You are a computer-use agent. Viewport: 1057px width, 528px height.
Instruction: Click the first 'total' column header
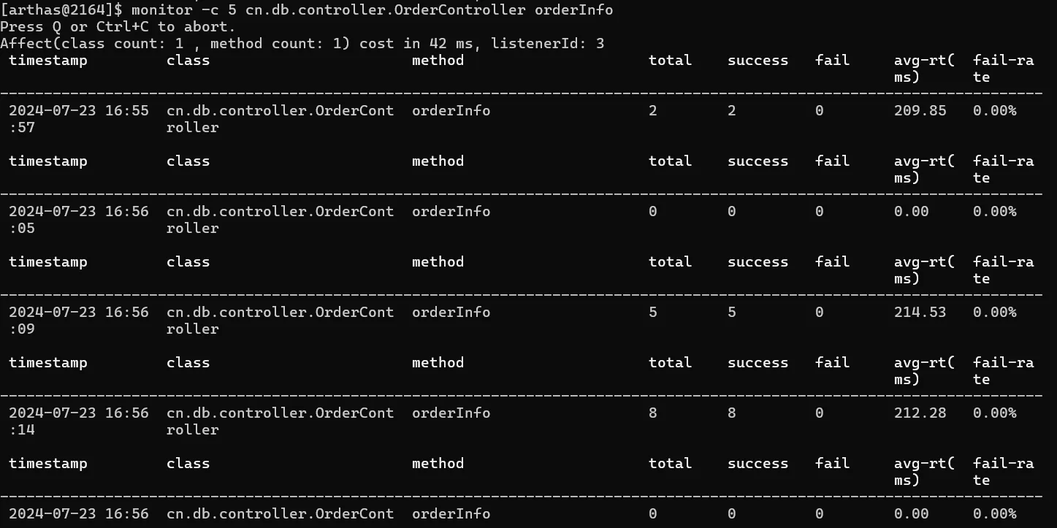pos(670,60)
